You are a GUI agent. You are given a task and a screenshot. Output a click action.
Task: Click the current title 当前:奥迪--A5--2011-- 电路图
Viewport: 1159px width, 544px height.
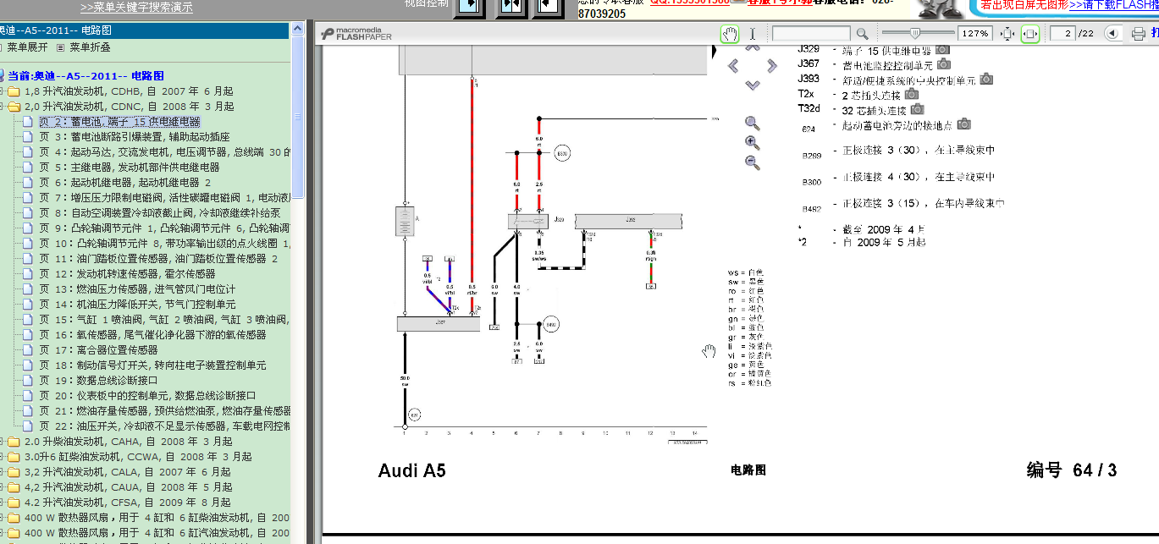pyautogui.click(x=86, y=76)
